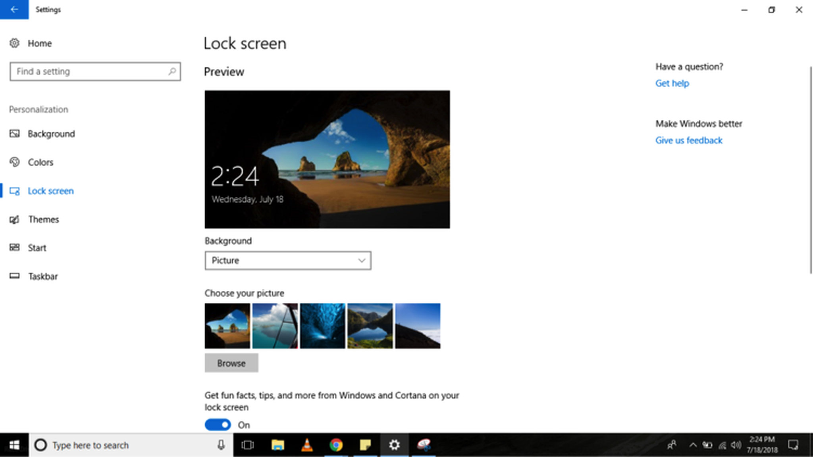Open the Colors settings page
Image resolution: width=813 pixels, height=457 pixels.
(40, 162)
